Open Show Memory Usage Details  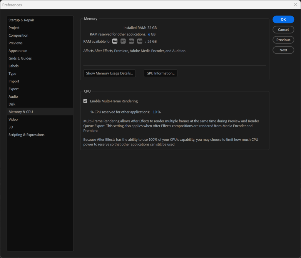click(109, 73)
